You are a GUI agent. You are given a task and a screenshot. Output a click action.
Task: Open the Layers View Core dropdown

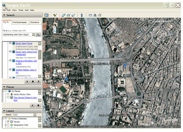35,115
